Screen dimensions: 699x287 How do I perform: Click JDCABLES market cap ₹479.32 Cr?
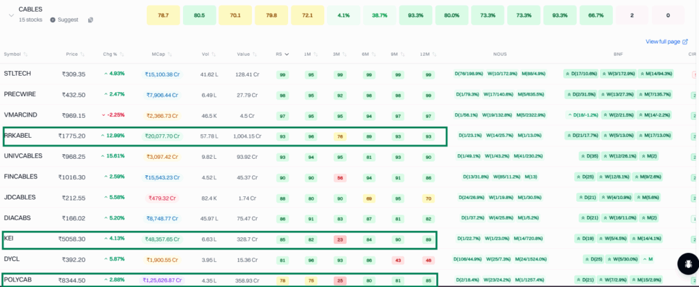click(162, 198)
